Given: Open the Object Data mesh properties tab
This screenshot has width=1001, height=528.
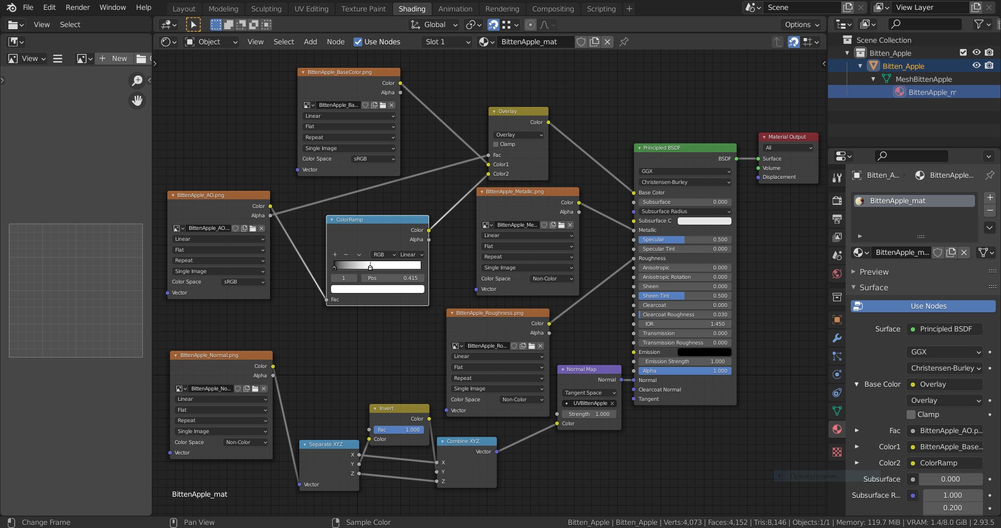Looking at the screenshot, I should [837, 411].
